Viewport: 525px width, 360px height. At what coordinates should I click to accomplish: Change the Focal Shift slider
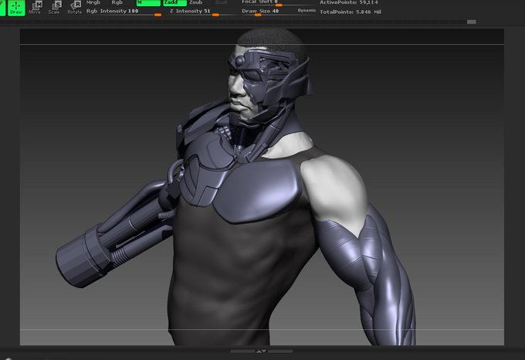(x=278, y=3)
